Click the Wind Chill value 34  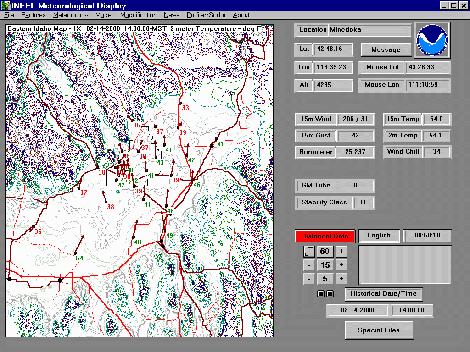coord(436,152)
